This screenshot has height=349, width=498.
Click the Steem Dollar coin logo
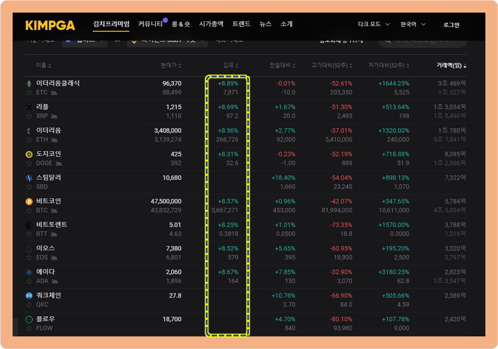29,178
